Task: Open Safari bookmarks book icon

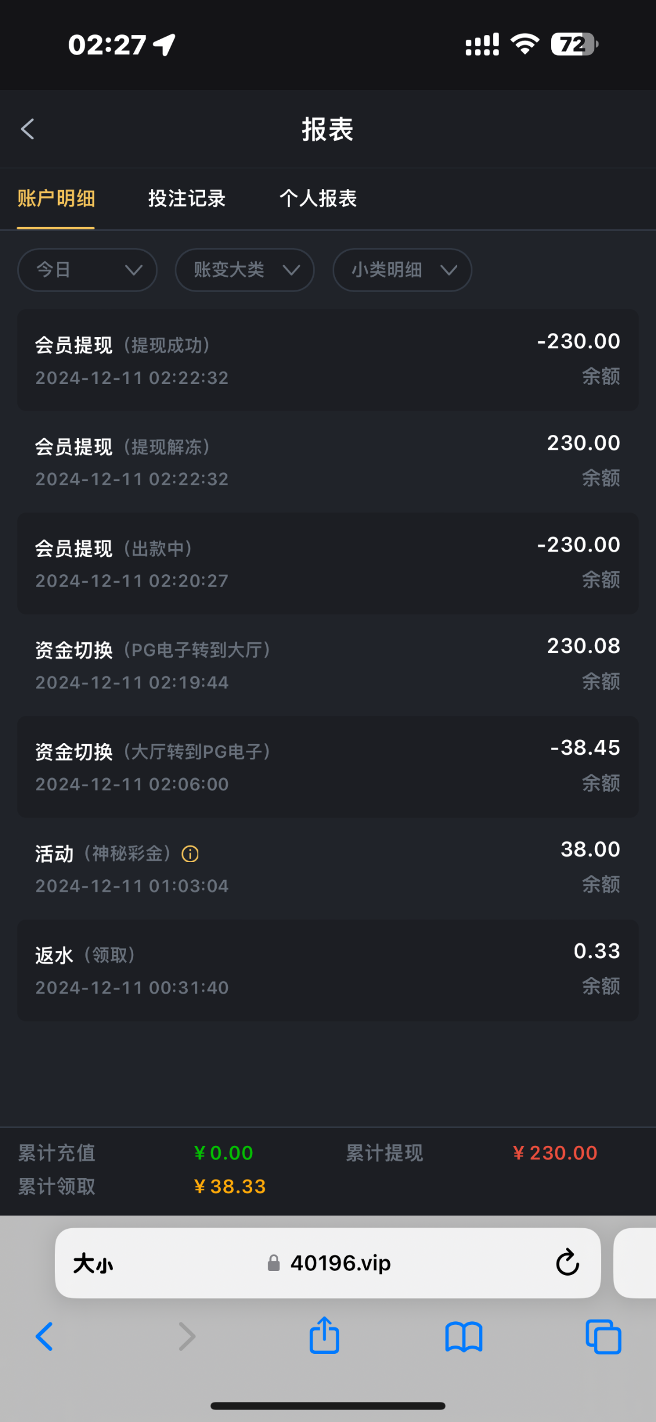Action: pyautogui.click(x=464, y=1337)
